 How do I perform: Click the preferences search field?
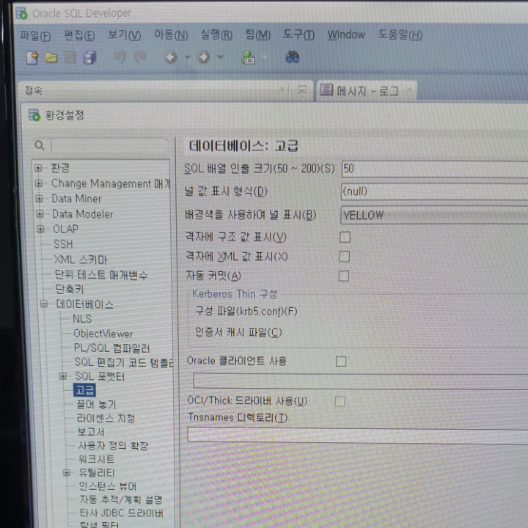[x=109, y=145]
